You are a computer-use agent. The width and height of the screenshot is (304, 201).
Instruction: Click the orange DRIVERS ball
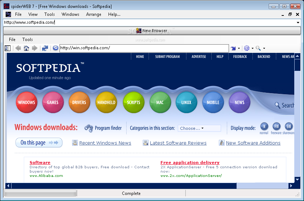[79, 102]
